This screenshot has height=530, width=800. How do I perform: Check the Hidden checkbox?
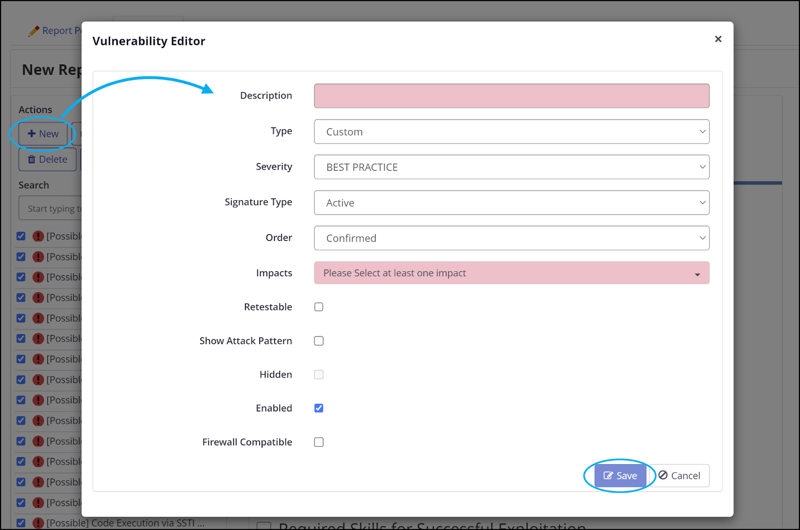coord(318,374)
